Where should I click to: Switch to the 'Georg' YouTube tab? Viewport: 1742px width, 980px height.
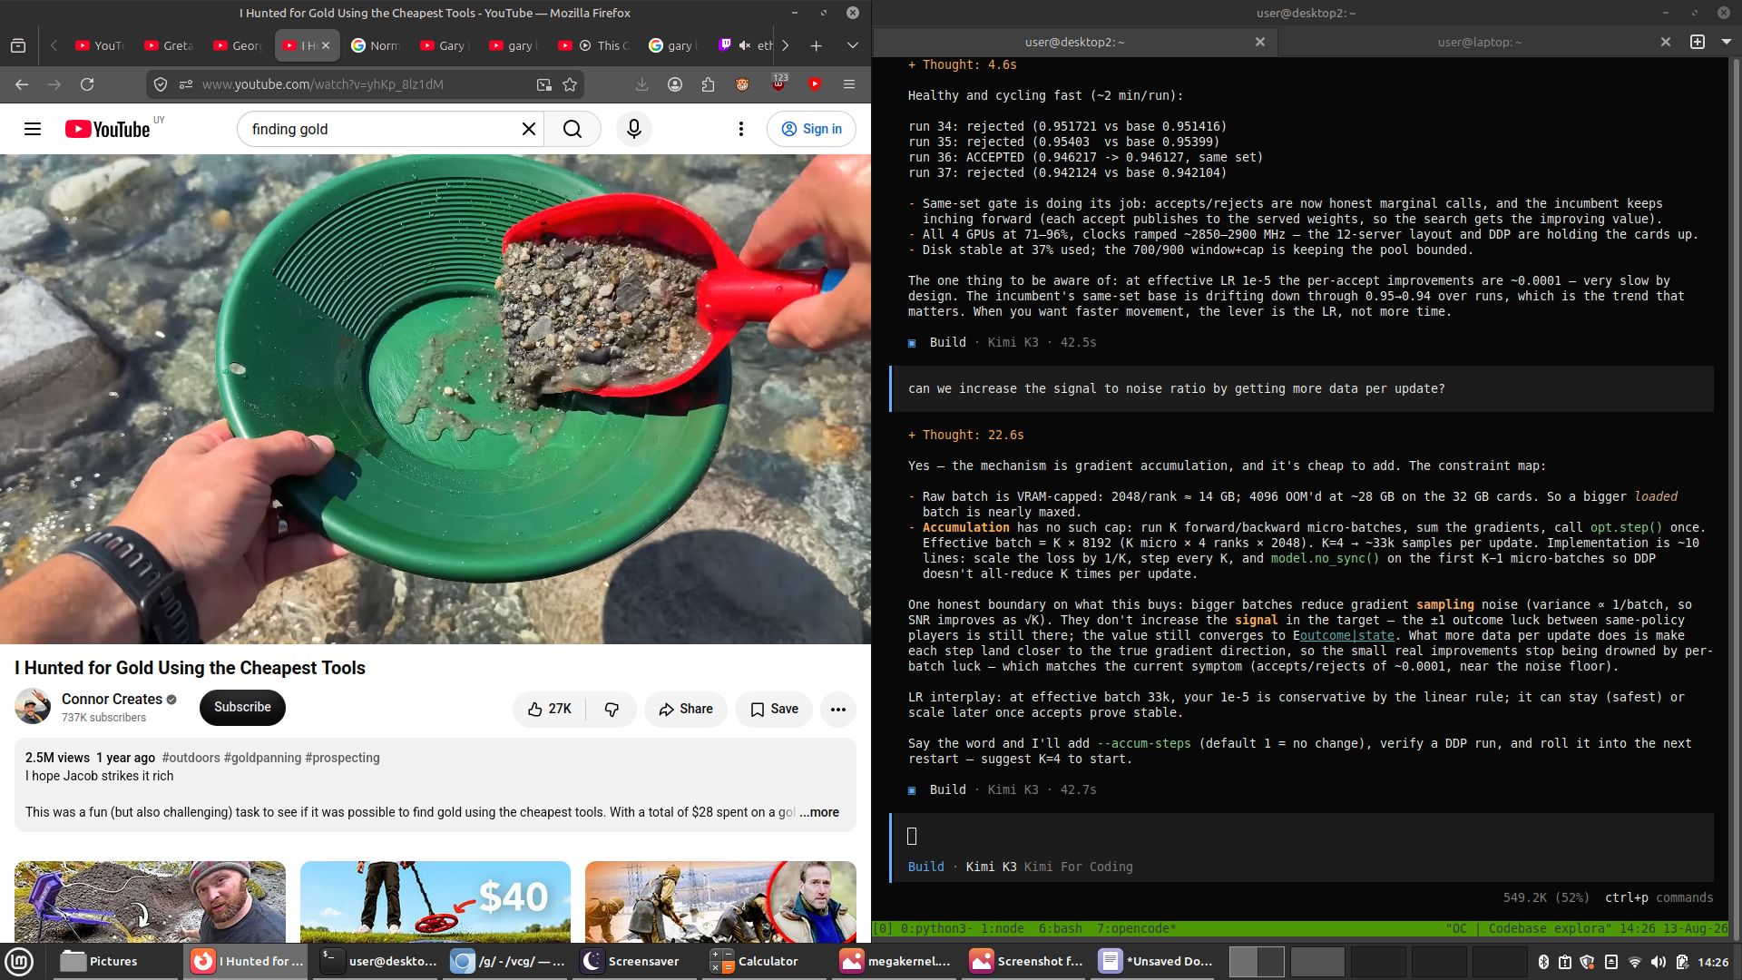(x=239, y=45)
